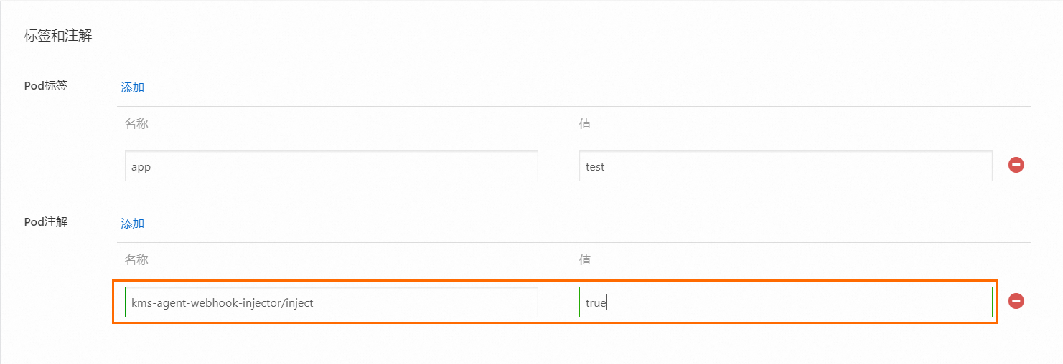This screenshot has width=1063, height=364.
Task: Add a new Pod annotation via 添加
Action: point(132,224)
